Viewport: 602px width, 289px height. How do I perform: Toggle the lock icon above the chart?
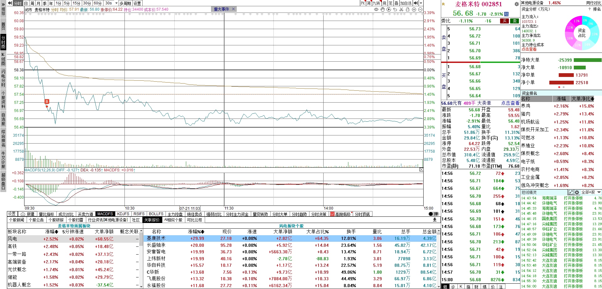(x=408, y=10)
